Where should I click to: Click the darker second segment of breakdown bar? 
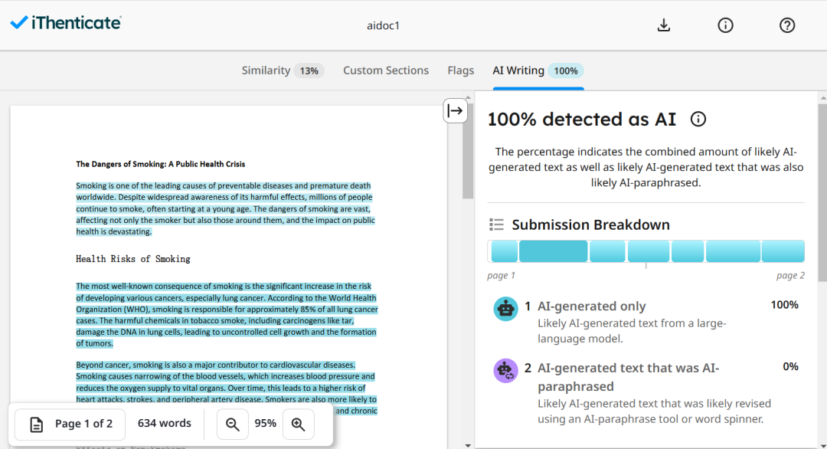[x=554, y=251]
